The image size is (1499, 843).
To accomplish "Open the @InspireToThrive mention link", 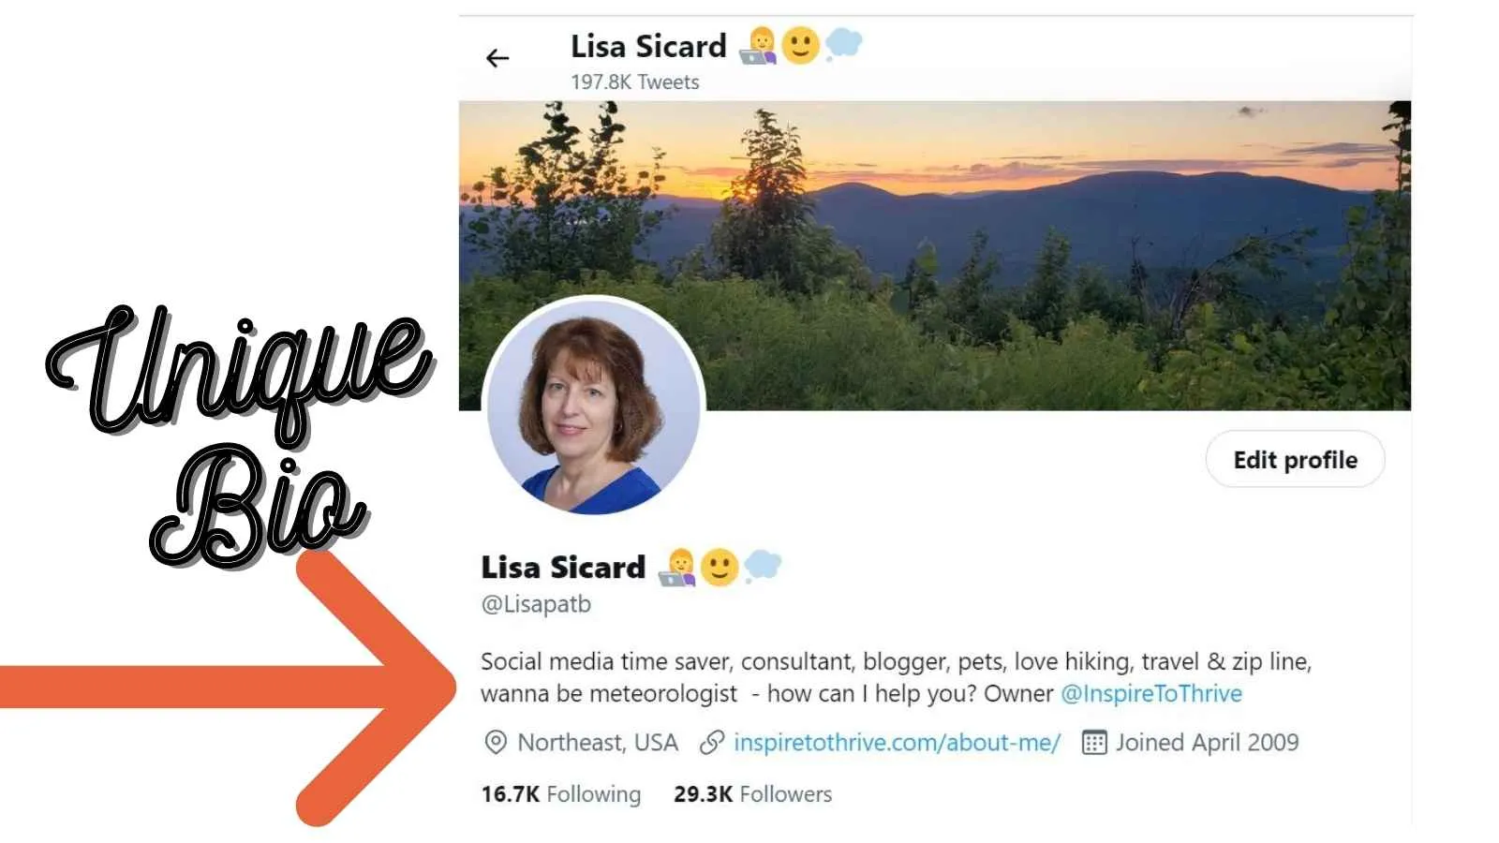I will tap(1151, 694).
